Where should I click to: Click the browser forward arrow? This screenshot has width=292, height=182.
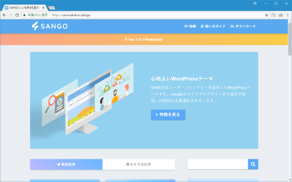coord(10,15)
